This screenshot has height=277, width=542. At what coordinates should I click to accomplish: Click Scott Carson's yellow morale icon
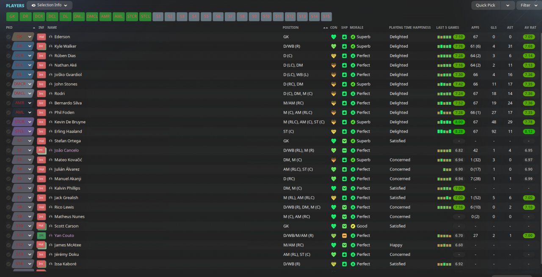[353, 226]
